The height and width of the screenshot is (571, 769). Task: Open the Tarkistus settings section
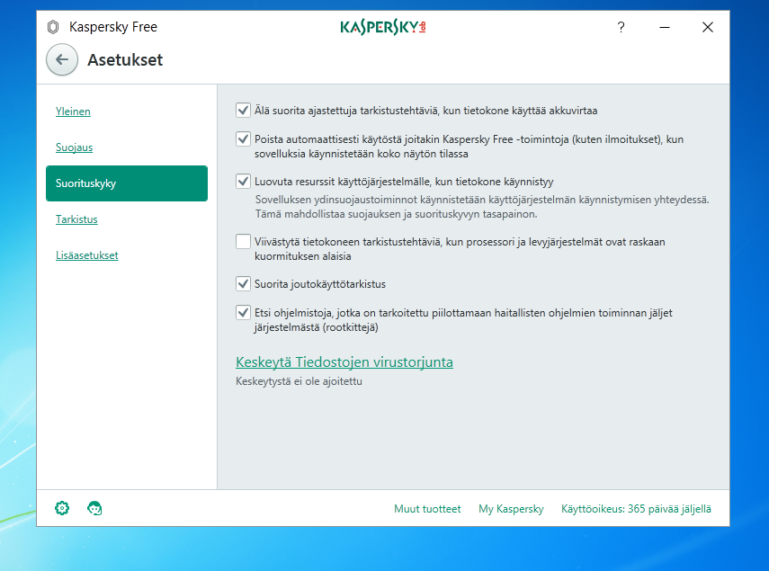click(x=76, y=219)
